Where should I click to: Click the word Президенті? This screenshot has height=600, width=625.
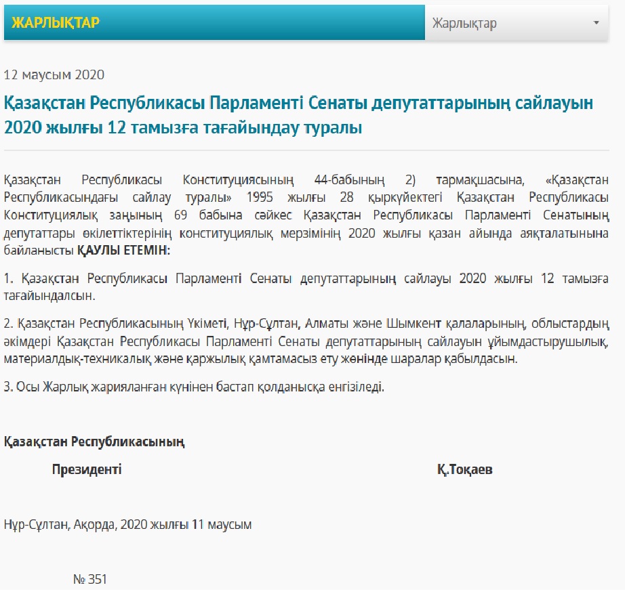click(x=87, y=469)
